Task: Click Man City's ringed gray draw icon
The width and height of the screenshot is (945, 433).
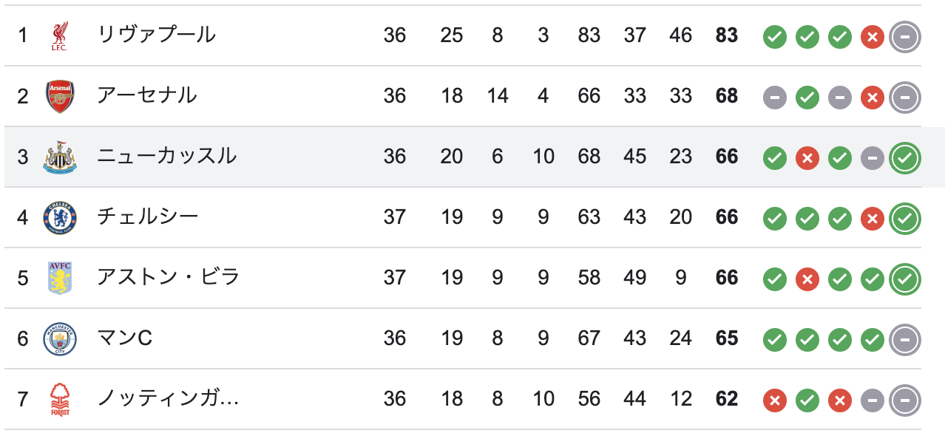Action: point(905,339)
